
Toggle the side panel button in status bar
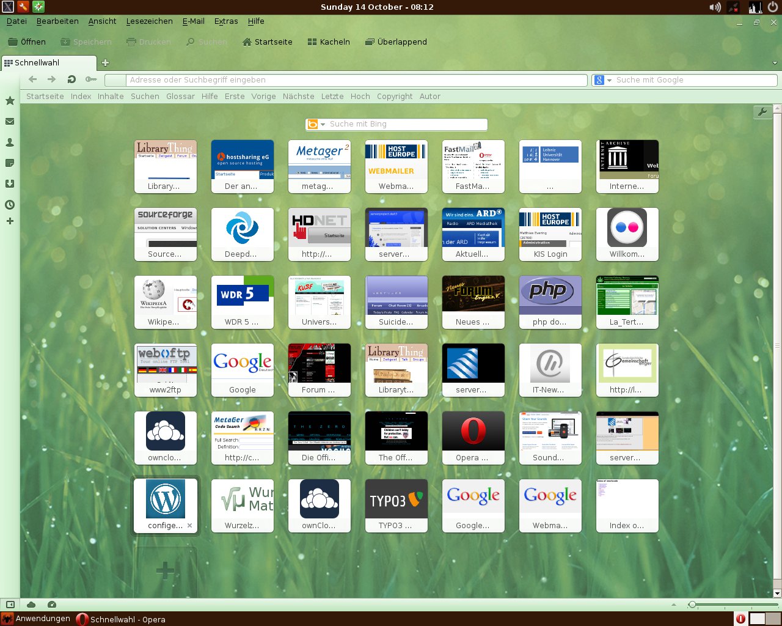click(x=10, y=605)
